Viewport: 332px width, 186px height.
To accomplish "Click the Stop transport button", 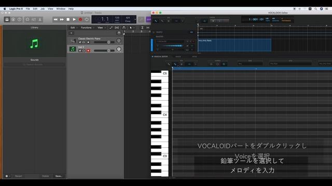I will tap(68, 20).
